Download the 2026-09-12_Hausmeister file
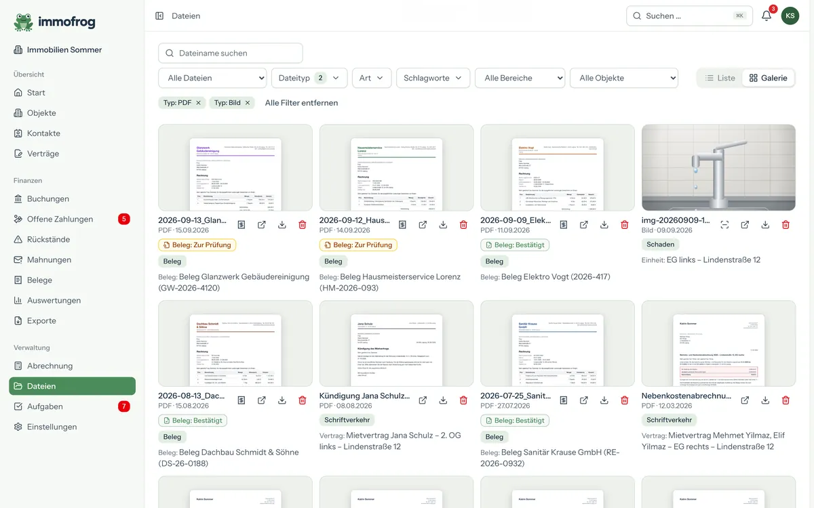 pyautogui.click(x=443, y=225)
